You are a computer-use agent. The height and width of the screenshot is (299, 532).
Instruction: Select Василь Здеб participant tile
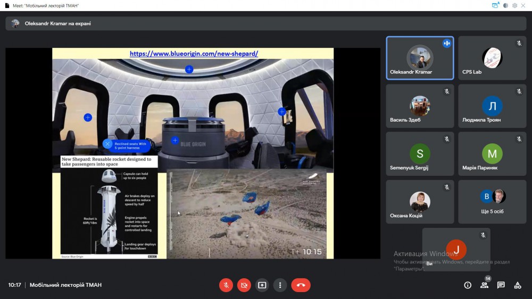[420, 106]
